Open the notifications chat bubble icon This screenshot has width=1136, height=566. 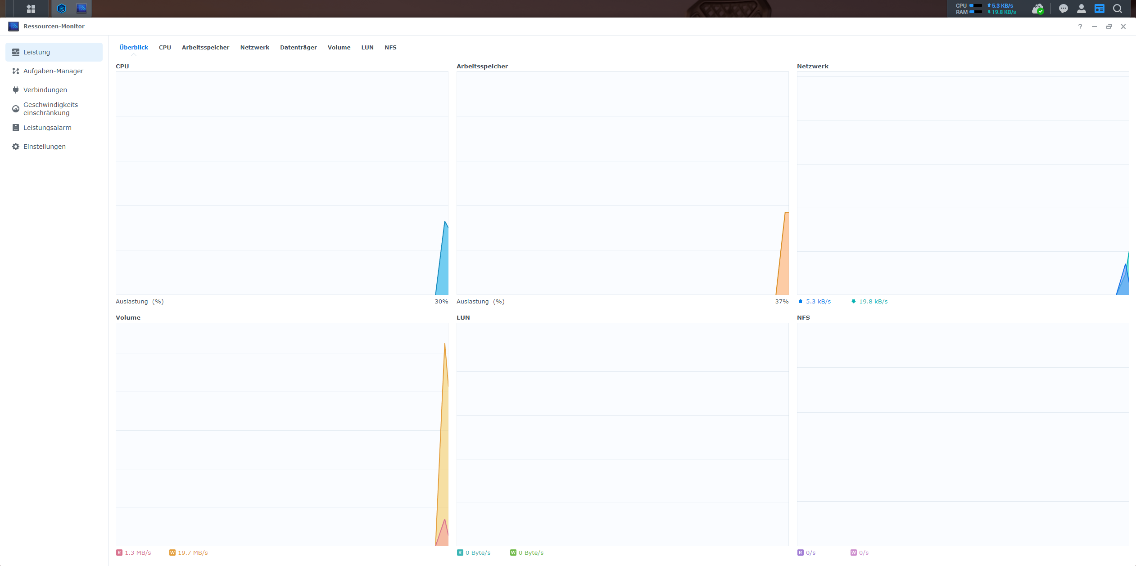tap(1063, 9)
